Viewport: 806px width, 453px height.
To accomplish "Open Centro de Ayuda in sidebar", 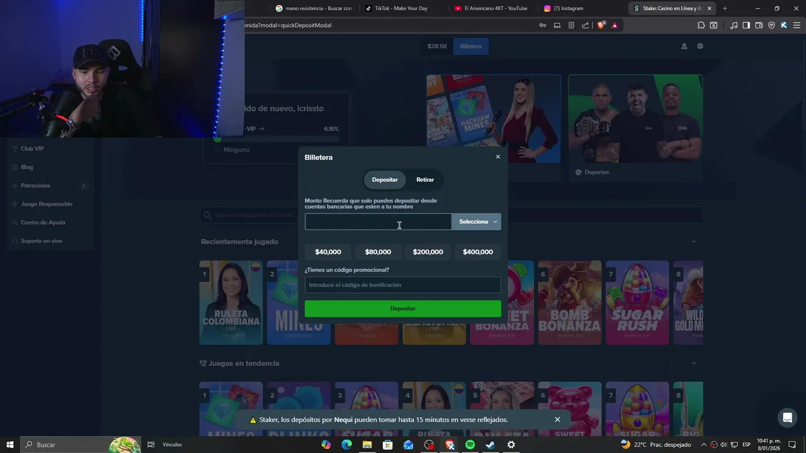I will point(43,222).
